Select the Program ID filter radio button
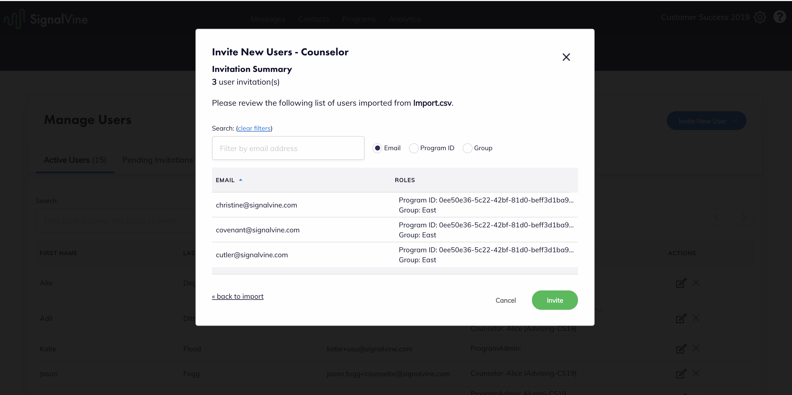The width and height of the screenshot is (792, 395). click(x=414, y=148)
